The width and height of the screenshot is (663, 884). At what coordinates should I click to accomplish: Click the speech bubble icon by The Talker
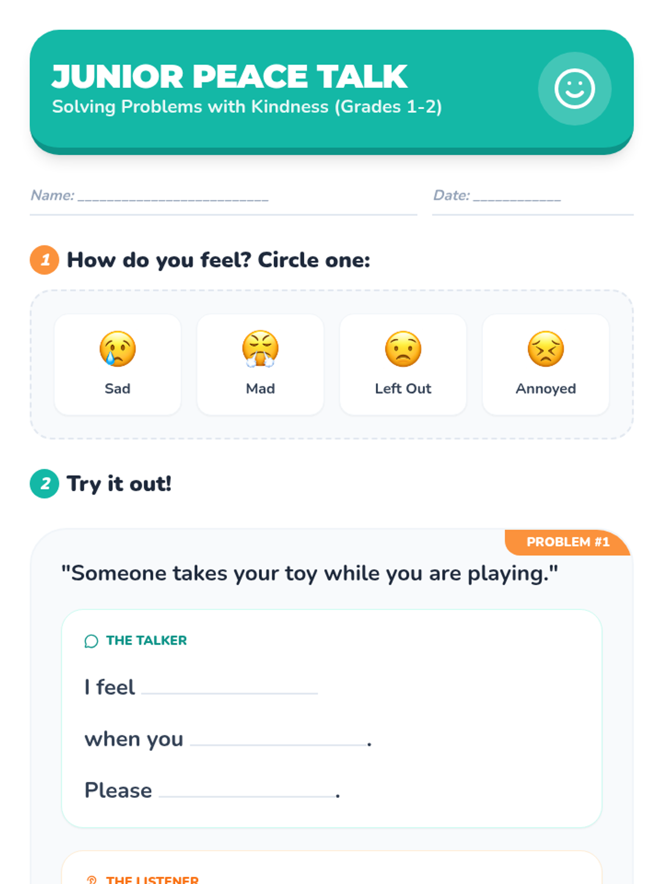coord(91,641)
